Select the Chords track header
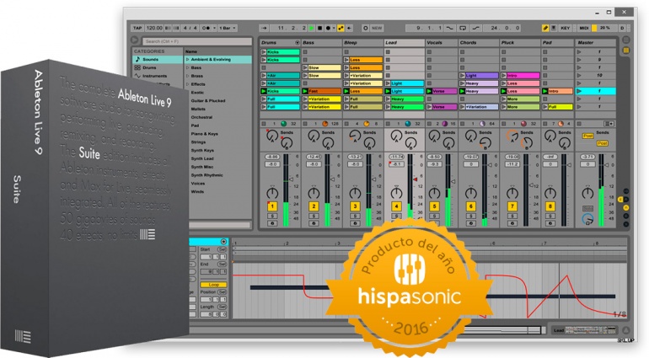Image resolution: width=649 pixels, height=358 pixels. (x=479, y=43)
